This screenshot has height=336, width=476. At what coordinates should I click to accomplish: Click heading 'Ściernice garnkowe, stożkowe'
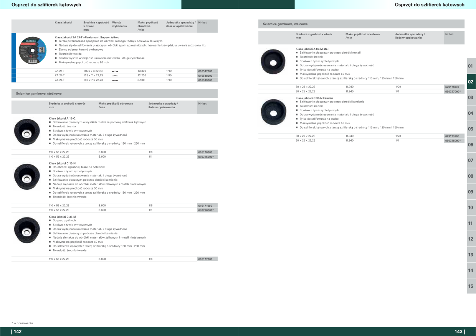point(39,94)
